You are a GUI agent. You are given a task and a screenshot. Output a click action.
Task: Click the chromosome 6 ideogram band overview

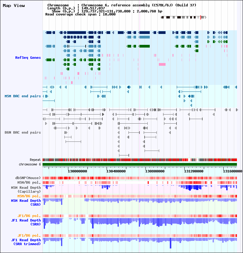(184, 17)
